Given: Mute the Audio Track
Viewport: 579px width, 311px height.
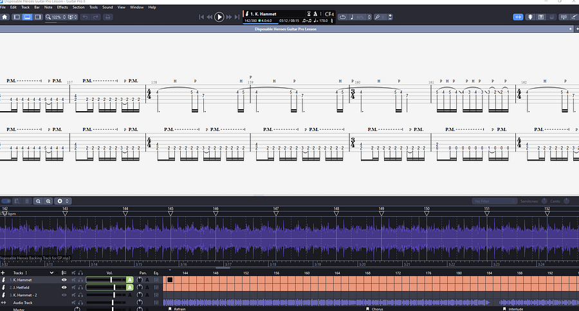Looking at the screenshot, I should pos(73,303).
